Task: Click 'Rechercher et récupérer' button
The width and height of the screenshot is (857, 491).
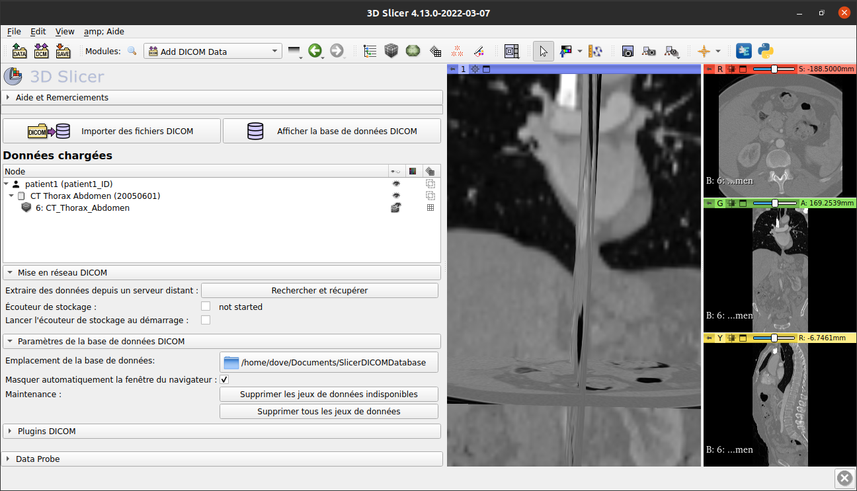Action: (x=319, y=290)
